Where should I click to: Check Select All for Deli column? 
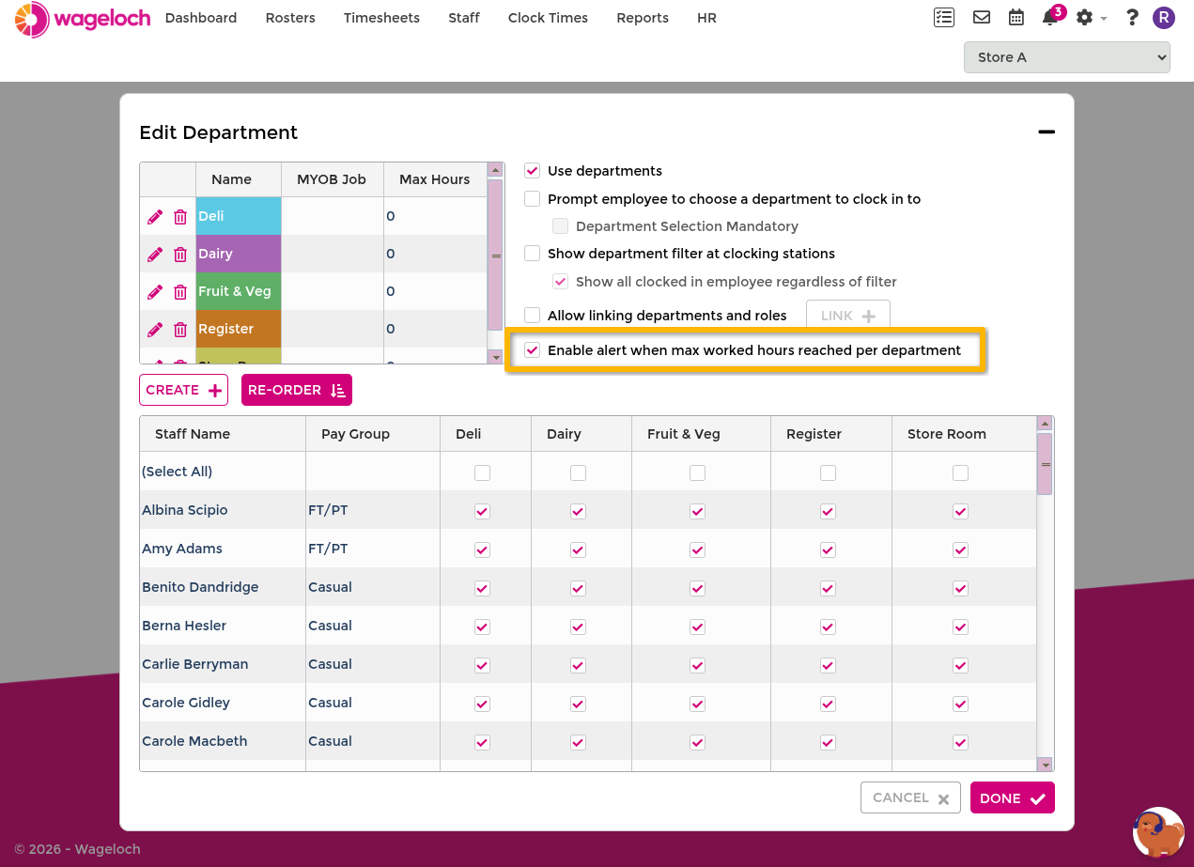pos(482,472)
